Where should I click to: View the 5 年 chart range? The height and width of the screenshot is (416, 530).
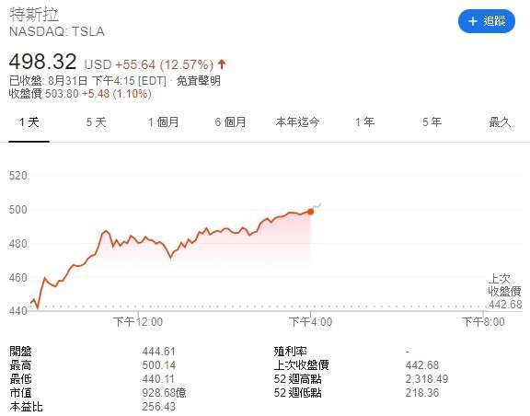[x=432, y=122]
